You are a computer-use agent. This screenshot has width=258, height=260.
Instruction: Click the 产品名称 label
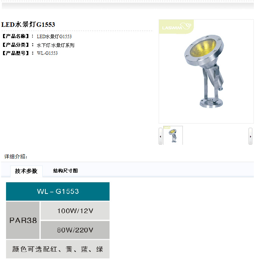[x=16, y=36]
